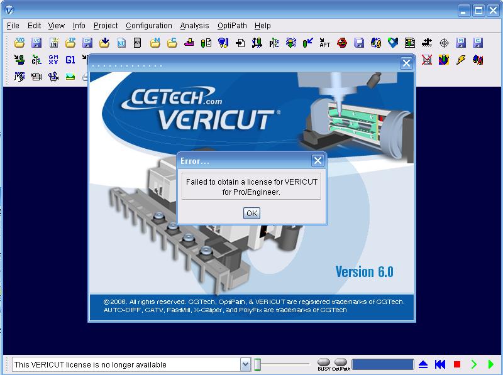Screen dimensions: 503x375
Task: Click the landscape picture icon
Action: (70, 77)
